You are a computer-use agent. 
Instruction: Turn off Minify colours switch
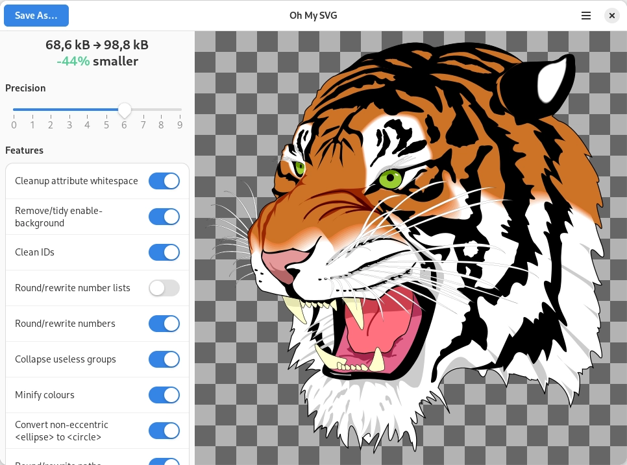pos(164,395)
